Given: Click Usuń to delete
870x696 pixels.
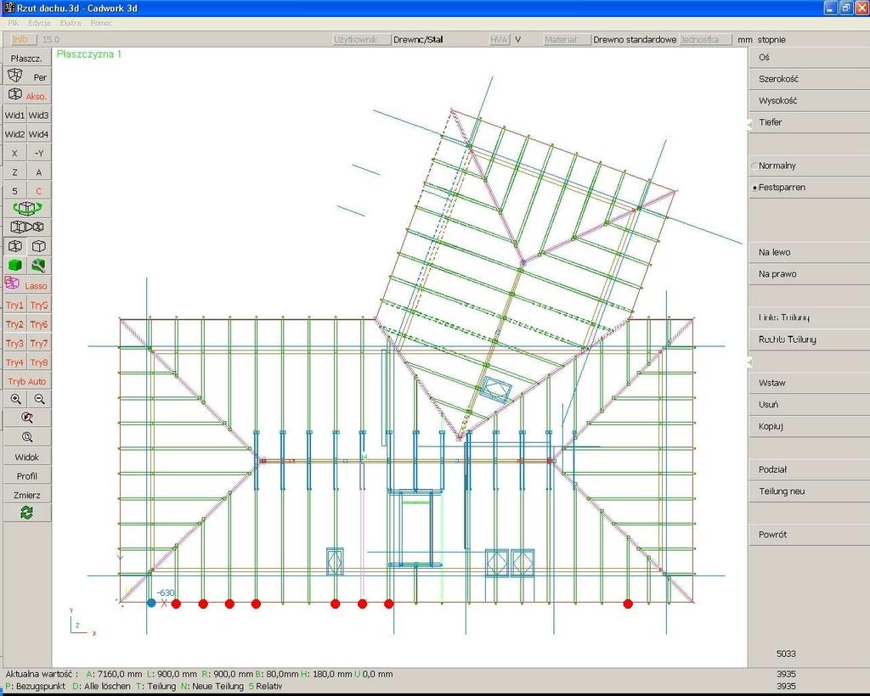Looking at the screenshot, I should click(810, 405).
